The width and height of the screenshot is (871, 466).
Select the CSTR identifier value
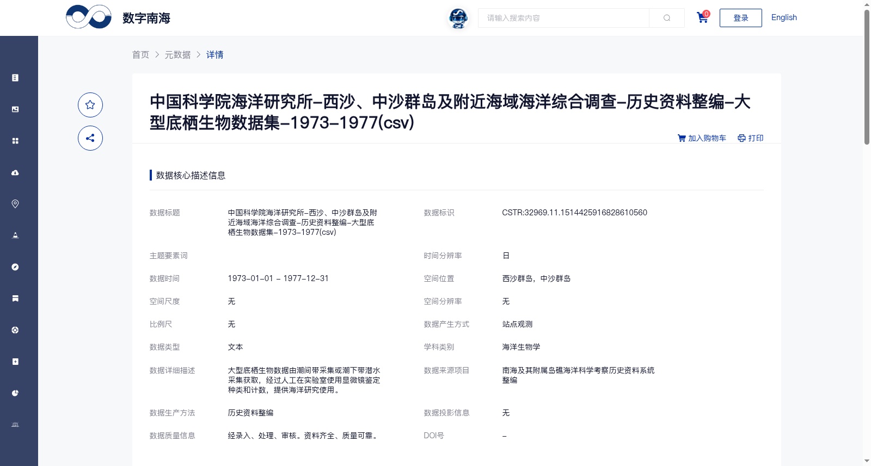pyautogui.click(x=574, y=213)
